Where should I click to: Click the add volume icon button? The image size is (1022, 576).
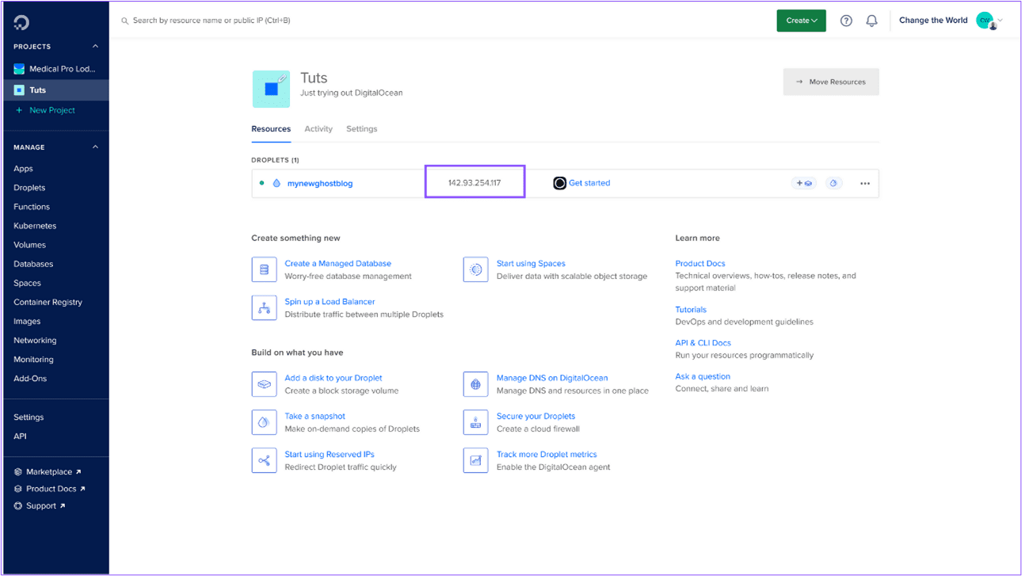pos(804,183)
